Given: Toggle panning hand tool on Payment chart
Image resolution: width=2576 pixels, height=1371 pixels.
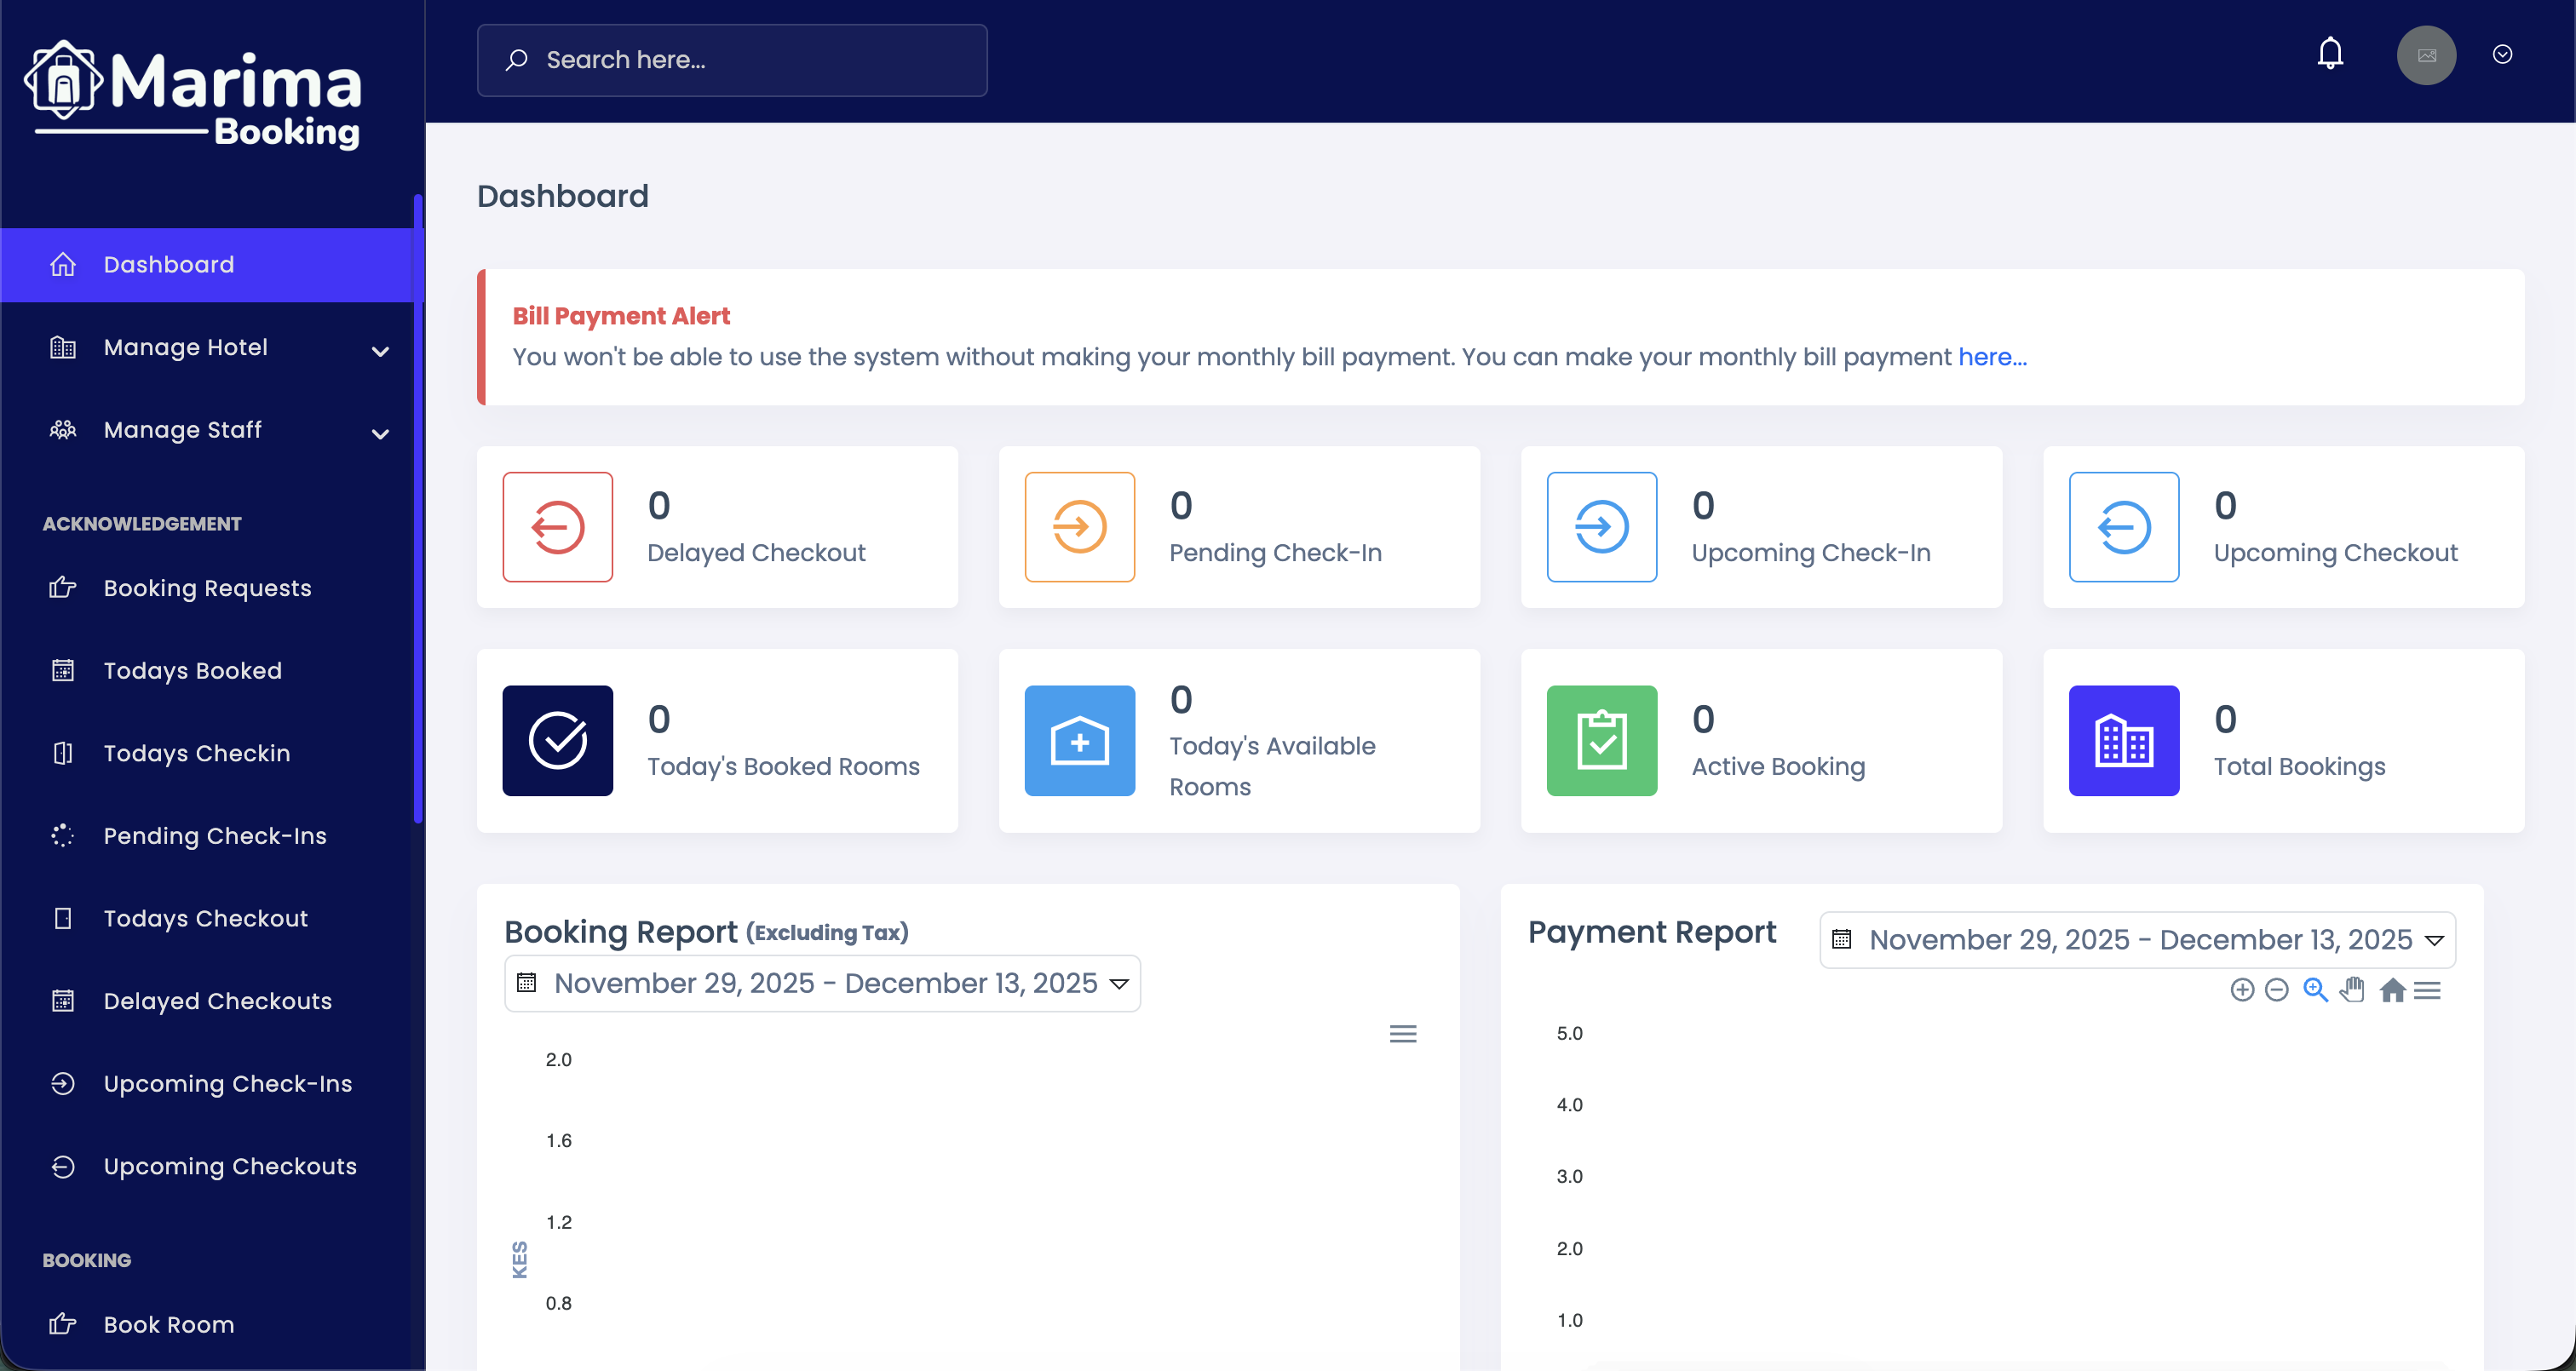Looking at the screenshot, I should point(2353,990).
